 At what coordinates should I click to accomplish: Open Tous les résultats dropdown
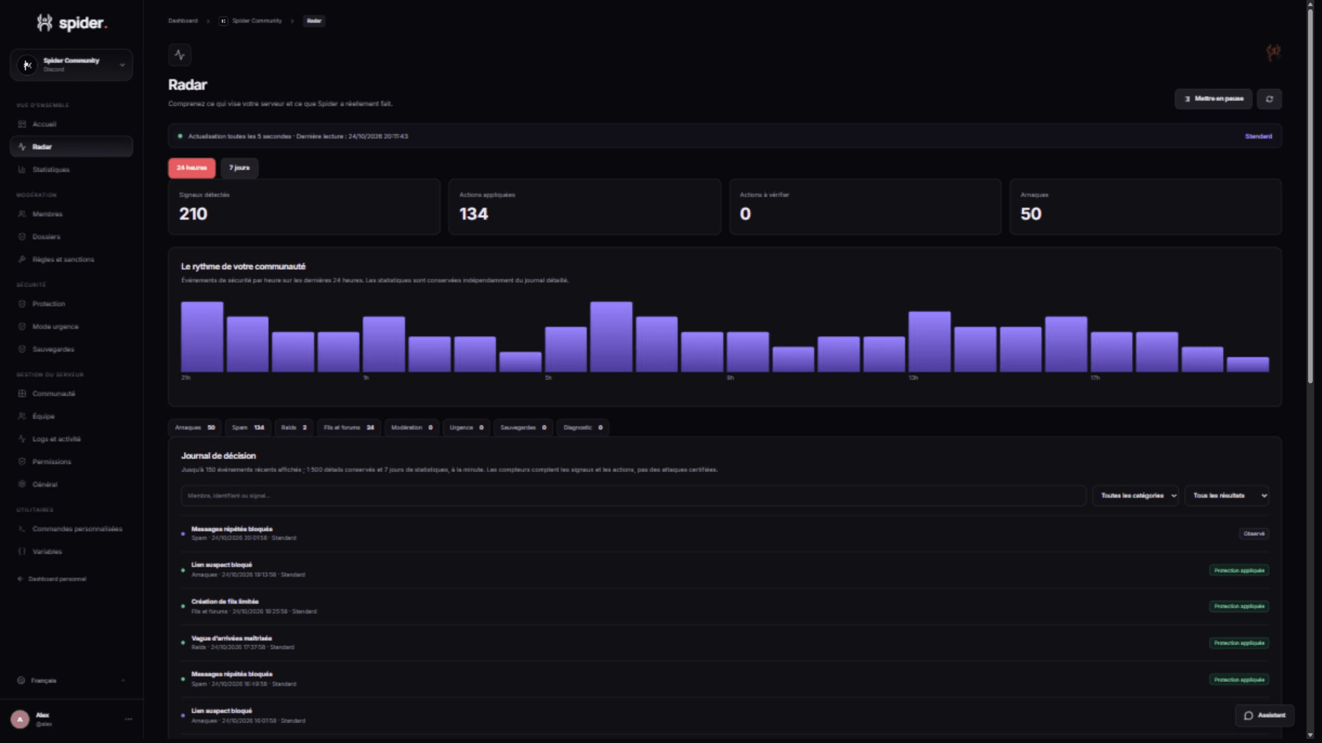[1226, 495]
